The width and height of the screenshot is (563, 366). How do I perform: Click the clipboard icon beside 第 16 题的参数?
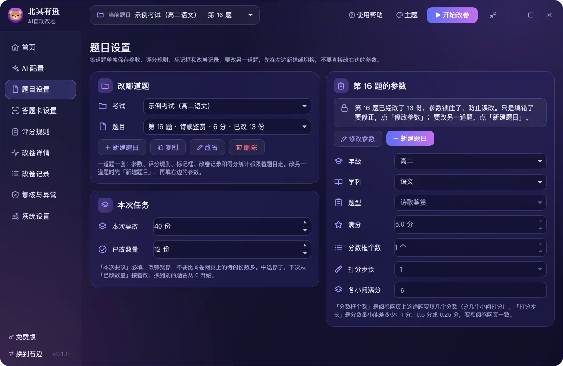click(x=341, y=86)
